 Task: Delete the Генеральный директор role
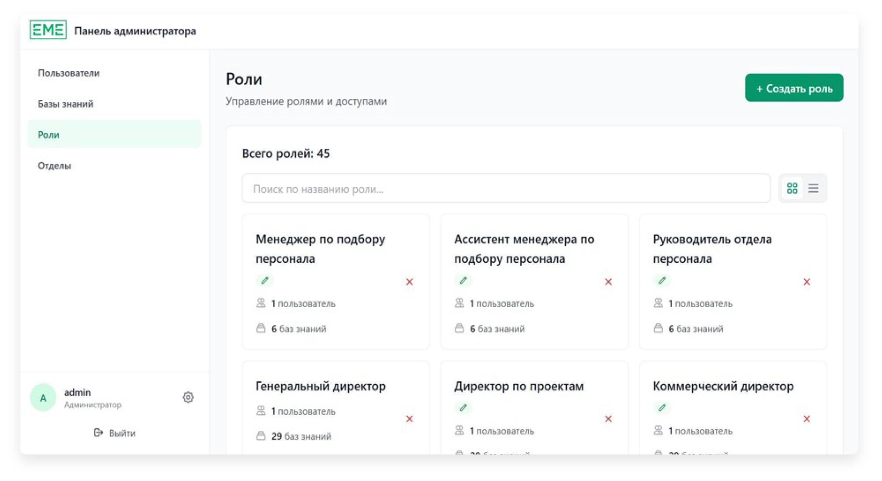click(x=409, y=419)
